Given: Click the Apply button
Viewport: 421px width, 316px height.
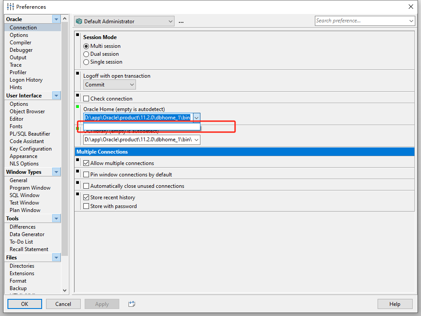Looking at the screenshot, I should [x=102, y=304].
